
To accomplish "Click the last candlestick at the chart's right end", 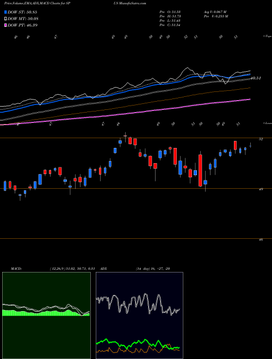I will click(250, 145).
